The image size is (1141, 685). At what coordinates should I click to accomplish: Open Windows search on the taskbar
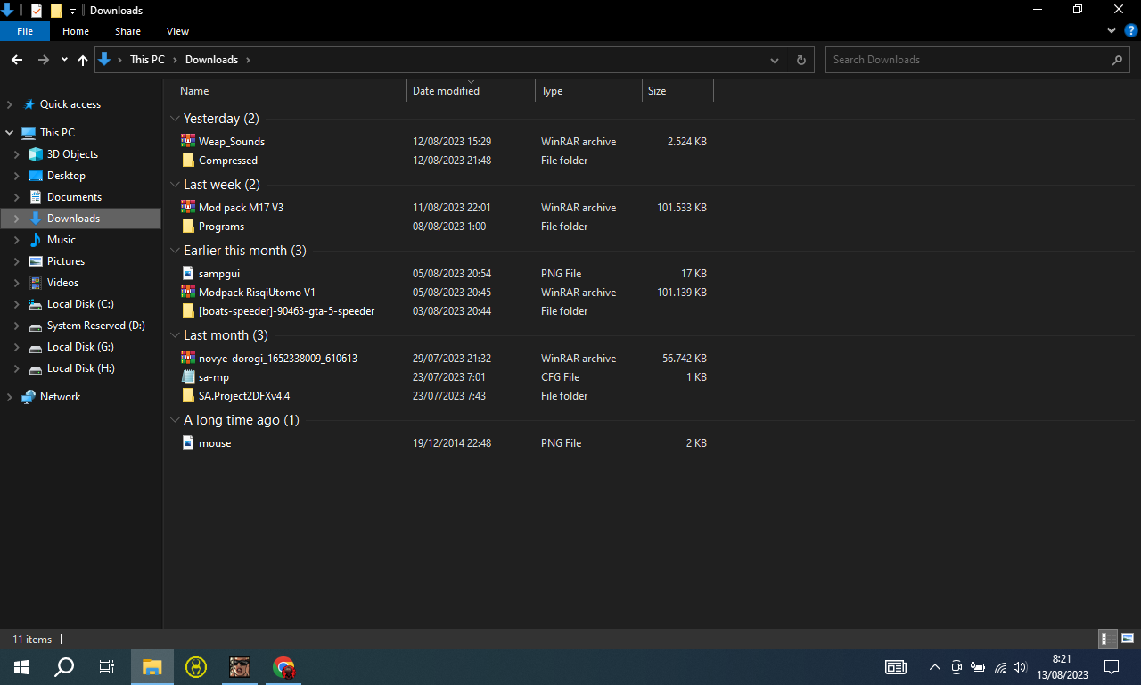[x=64, y=666]
